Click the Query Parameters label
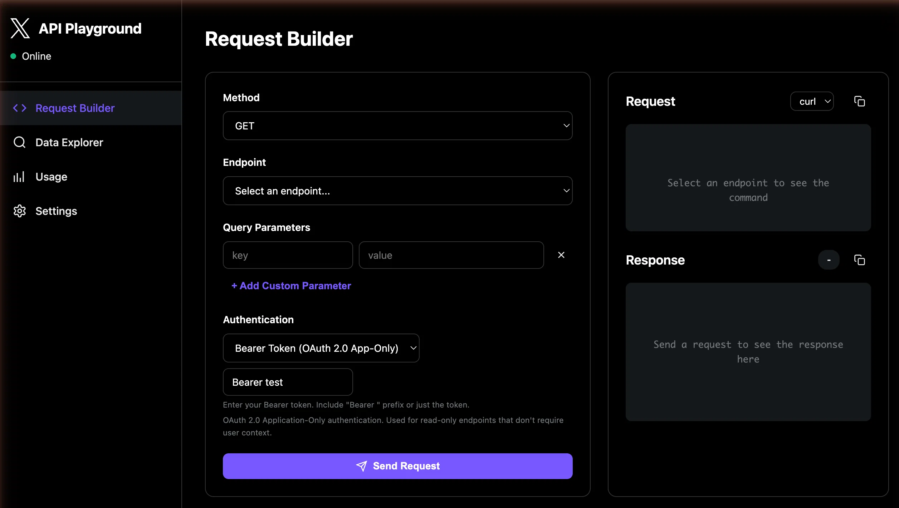This screenshot has width=899, height=508. 267,227
